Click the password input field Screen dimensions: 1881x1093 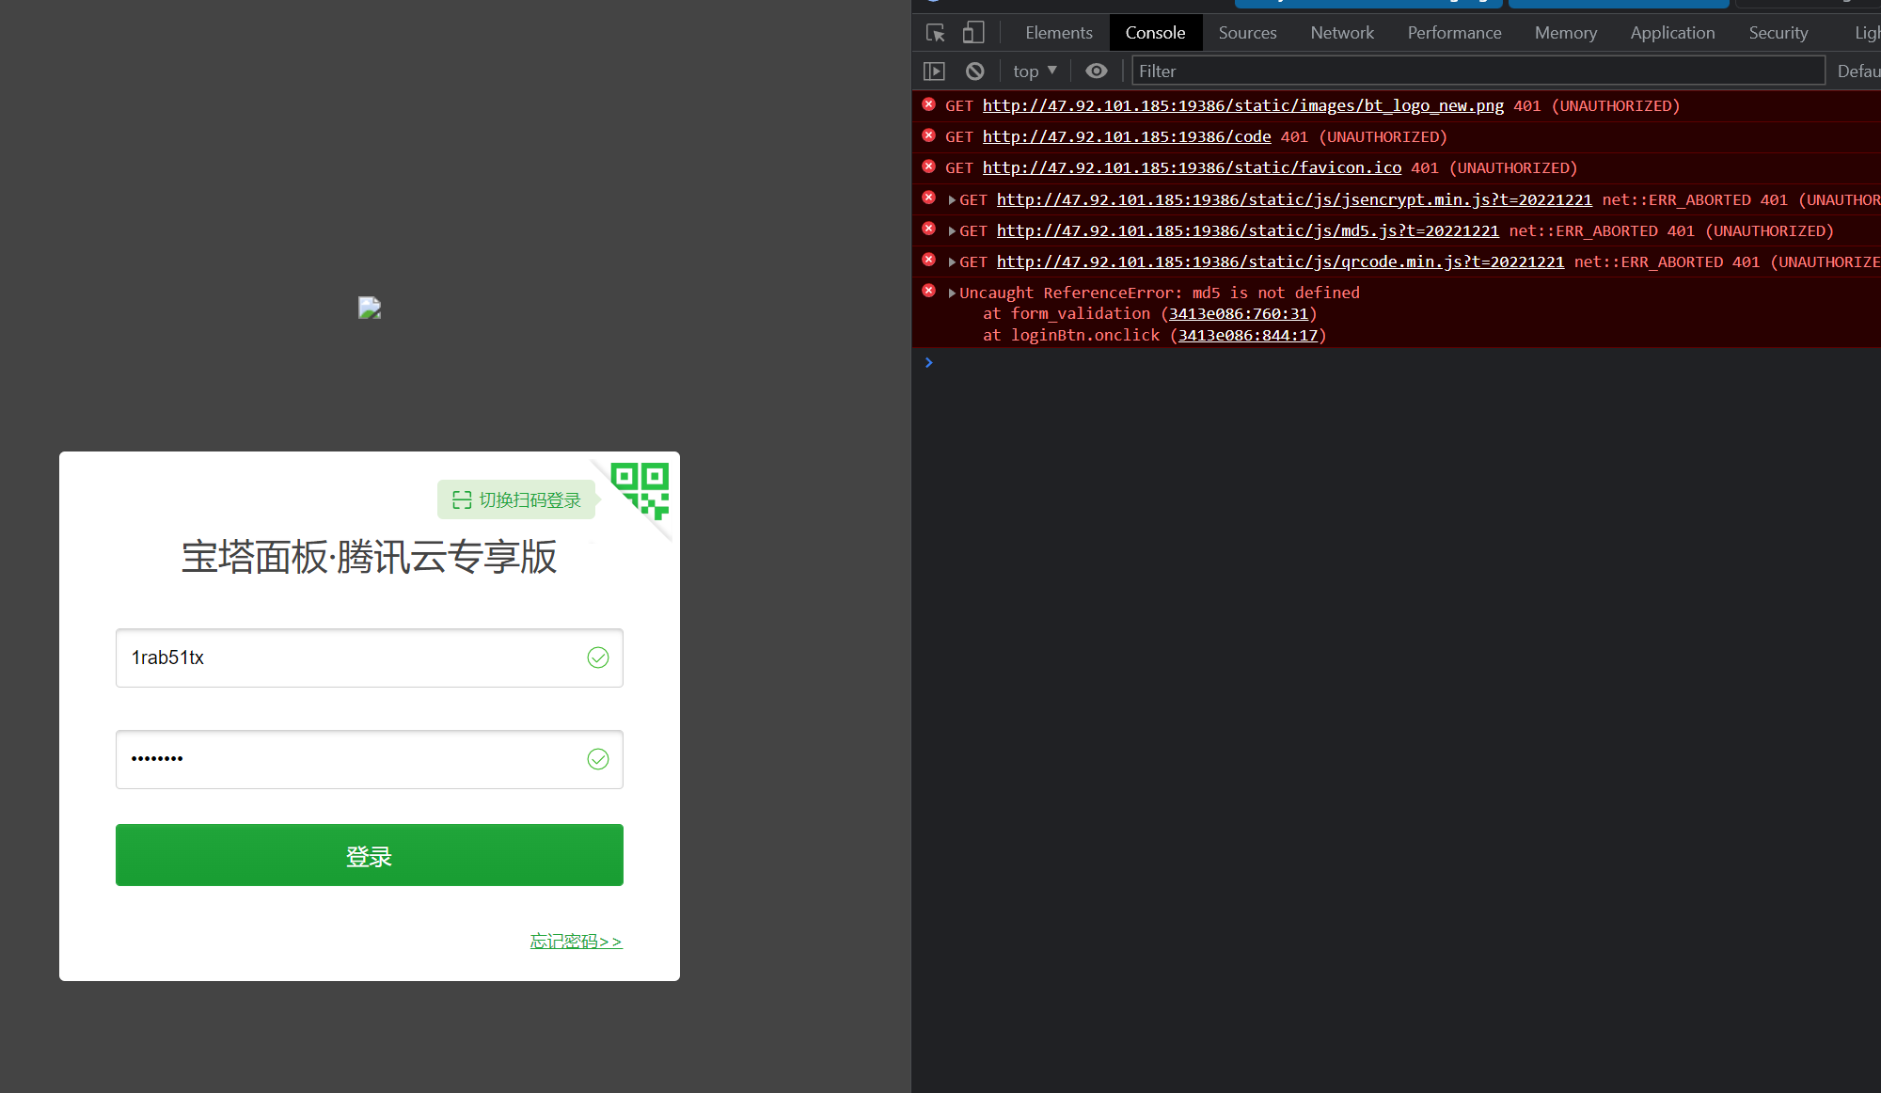click(x=369, y=759)
